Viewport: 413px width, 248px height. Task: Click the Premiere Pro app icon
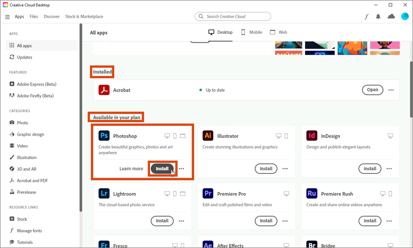click(208, 194)
